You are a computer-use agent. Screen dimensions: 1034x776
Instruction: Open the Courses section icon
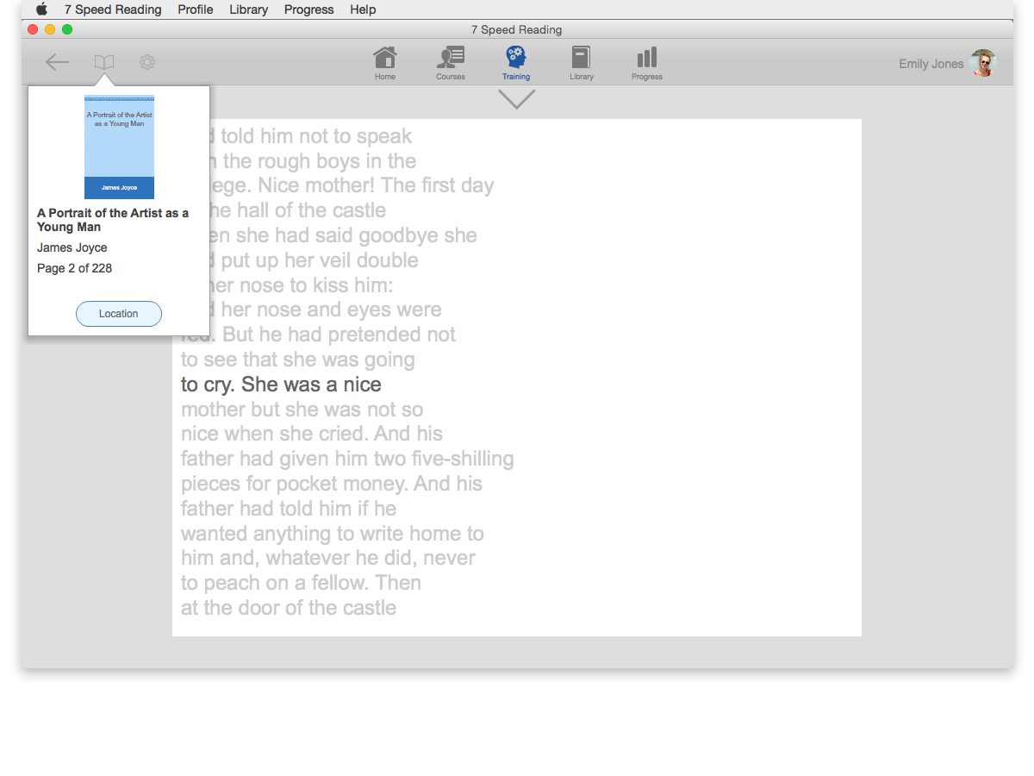451,63
